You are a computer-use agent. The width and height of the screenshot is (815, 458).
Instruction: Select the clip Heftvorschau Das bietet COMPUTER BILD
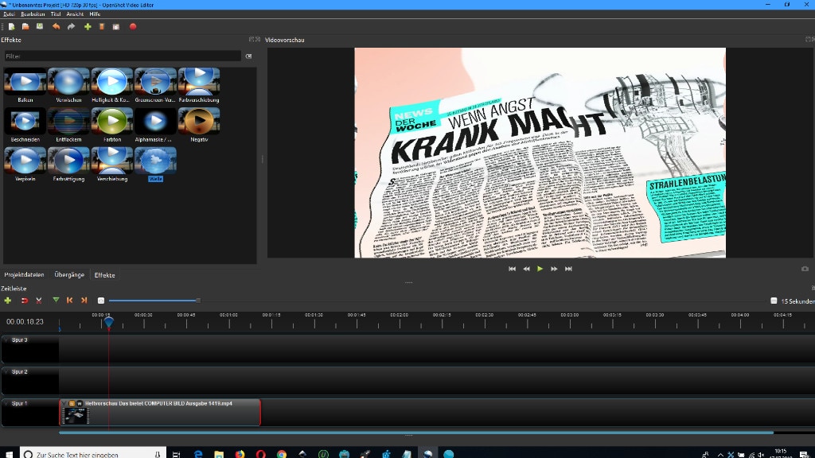click(159, 412)
